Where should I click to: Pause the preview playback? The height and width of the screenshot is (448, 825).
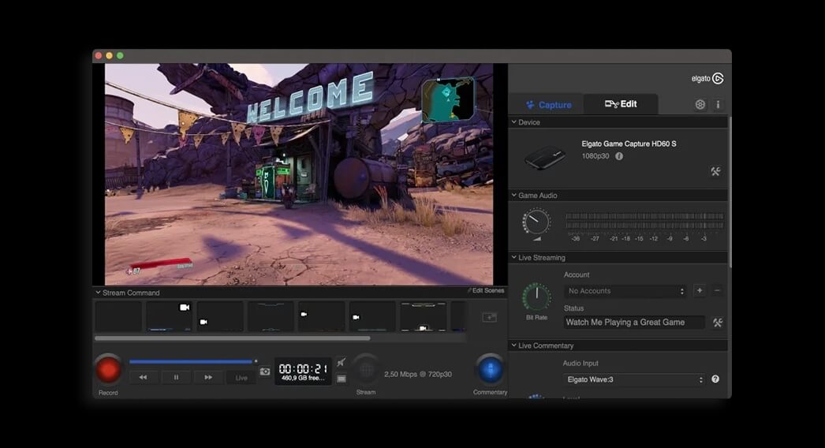(176, 377)
